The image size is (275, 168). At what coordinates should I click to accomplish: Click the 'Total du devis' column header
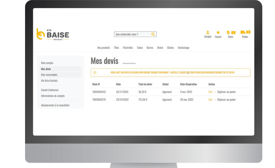pyautogui.click(x=145, y=84)
